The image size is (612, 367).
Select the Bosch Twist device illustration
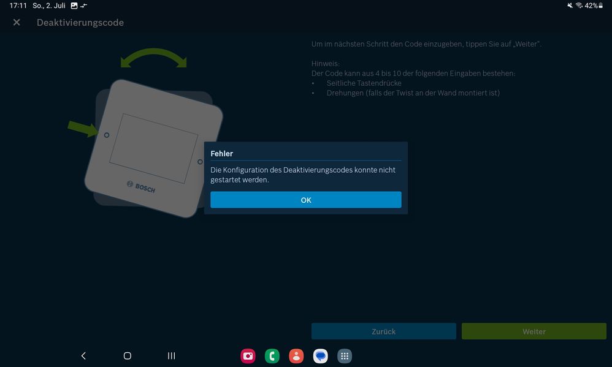(x=153, y=147)
